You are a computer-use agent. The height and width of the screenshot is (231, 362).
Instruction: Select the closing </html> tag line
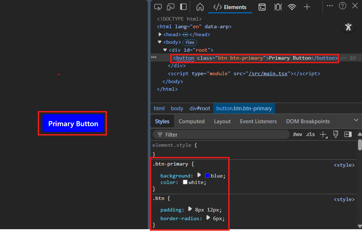[x=167, y=89]
